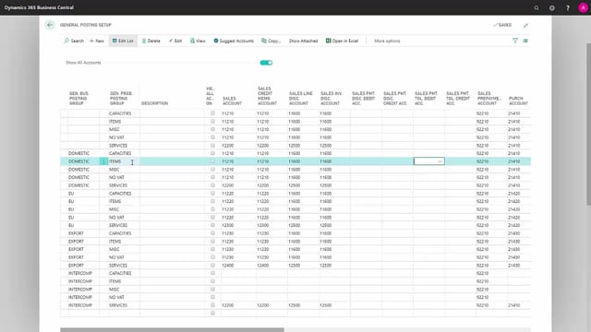The height and width of the screenshot is (332, 591).
Task: Select Edit List mode
Action: 123,41
